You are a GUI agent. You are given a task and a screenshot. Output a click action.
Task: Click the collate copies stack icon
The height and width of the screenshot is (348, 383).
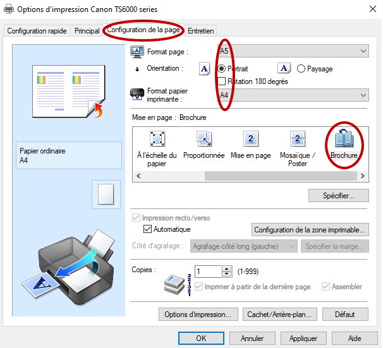[x=174, y=284]
